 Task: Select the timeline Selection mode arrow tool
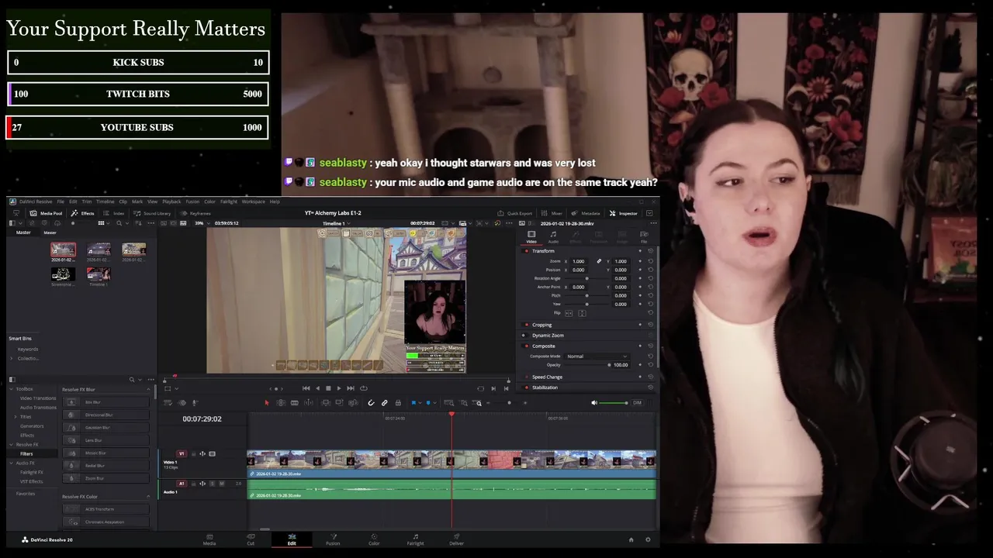[267, 403]
